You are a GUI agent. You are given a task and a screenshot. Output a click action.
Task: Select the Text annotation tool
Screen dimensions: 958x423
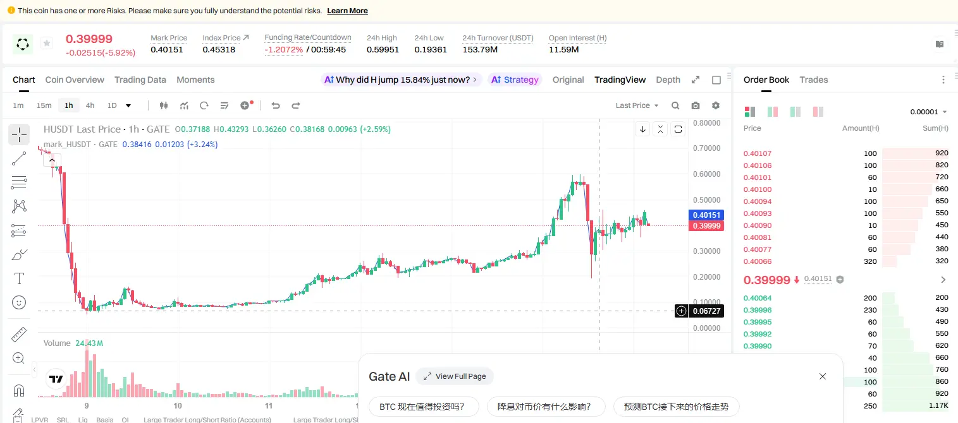click(19, 278)
